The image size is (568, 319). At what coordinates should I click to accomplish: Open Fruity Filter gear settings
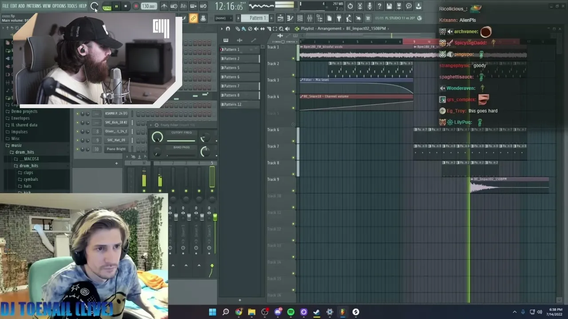pos(156,125)
